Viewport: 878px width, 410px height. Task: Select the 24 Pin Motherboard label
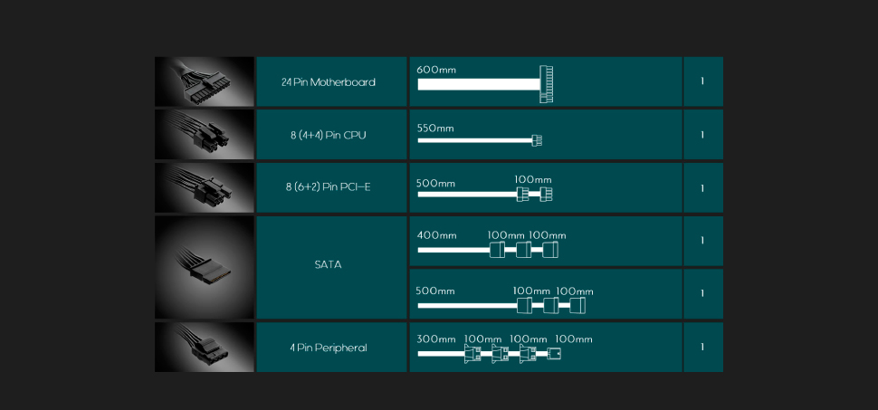pos(328,82)
